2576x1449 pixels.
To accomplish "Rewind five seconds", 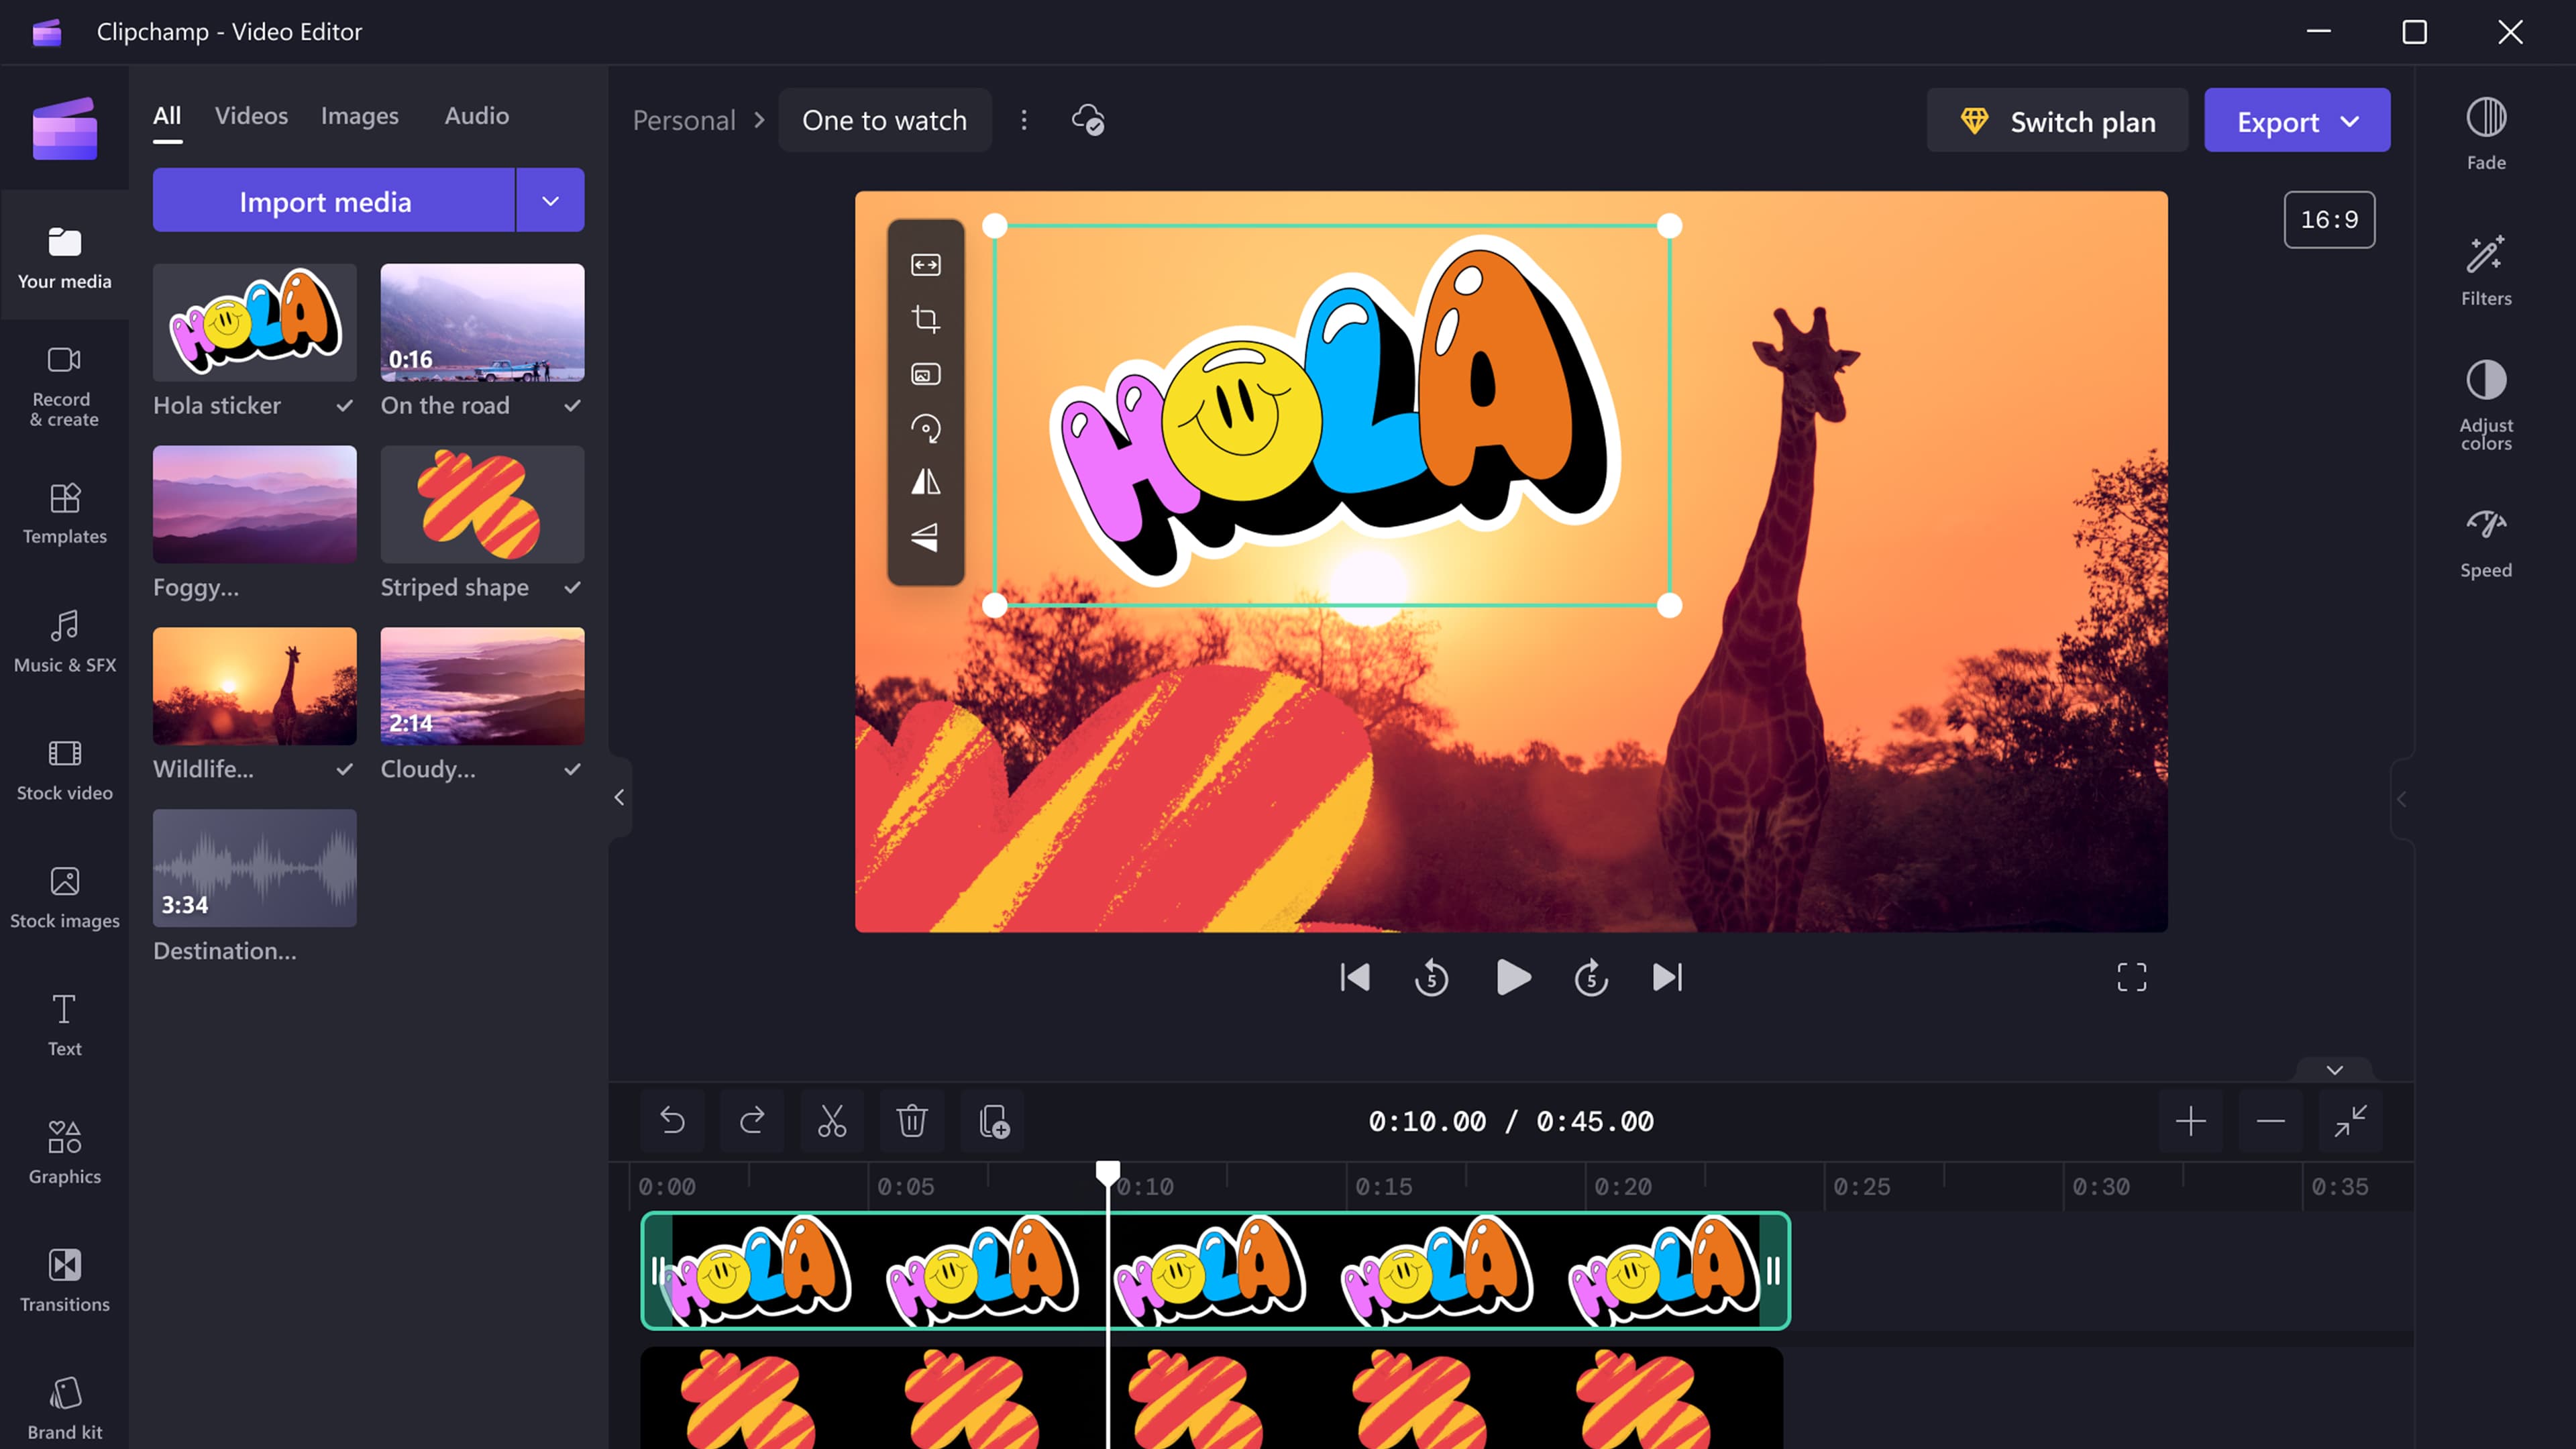I will click(1432, 977).
